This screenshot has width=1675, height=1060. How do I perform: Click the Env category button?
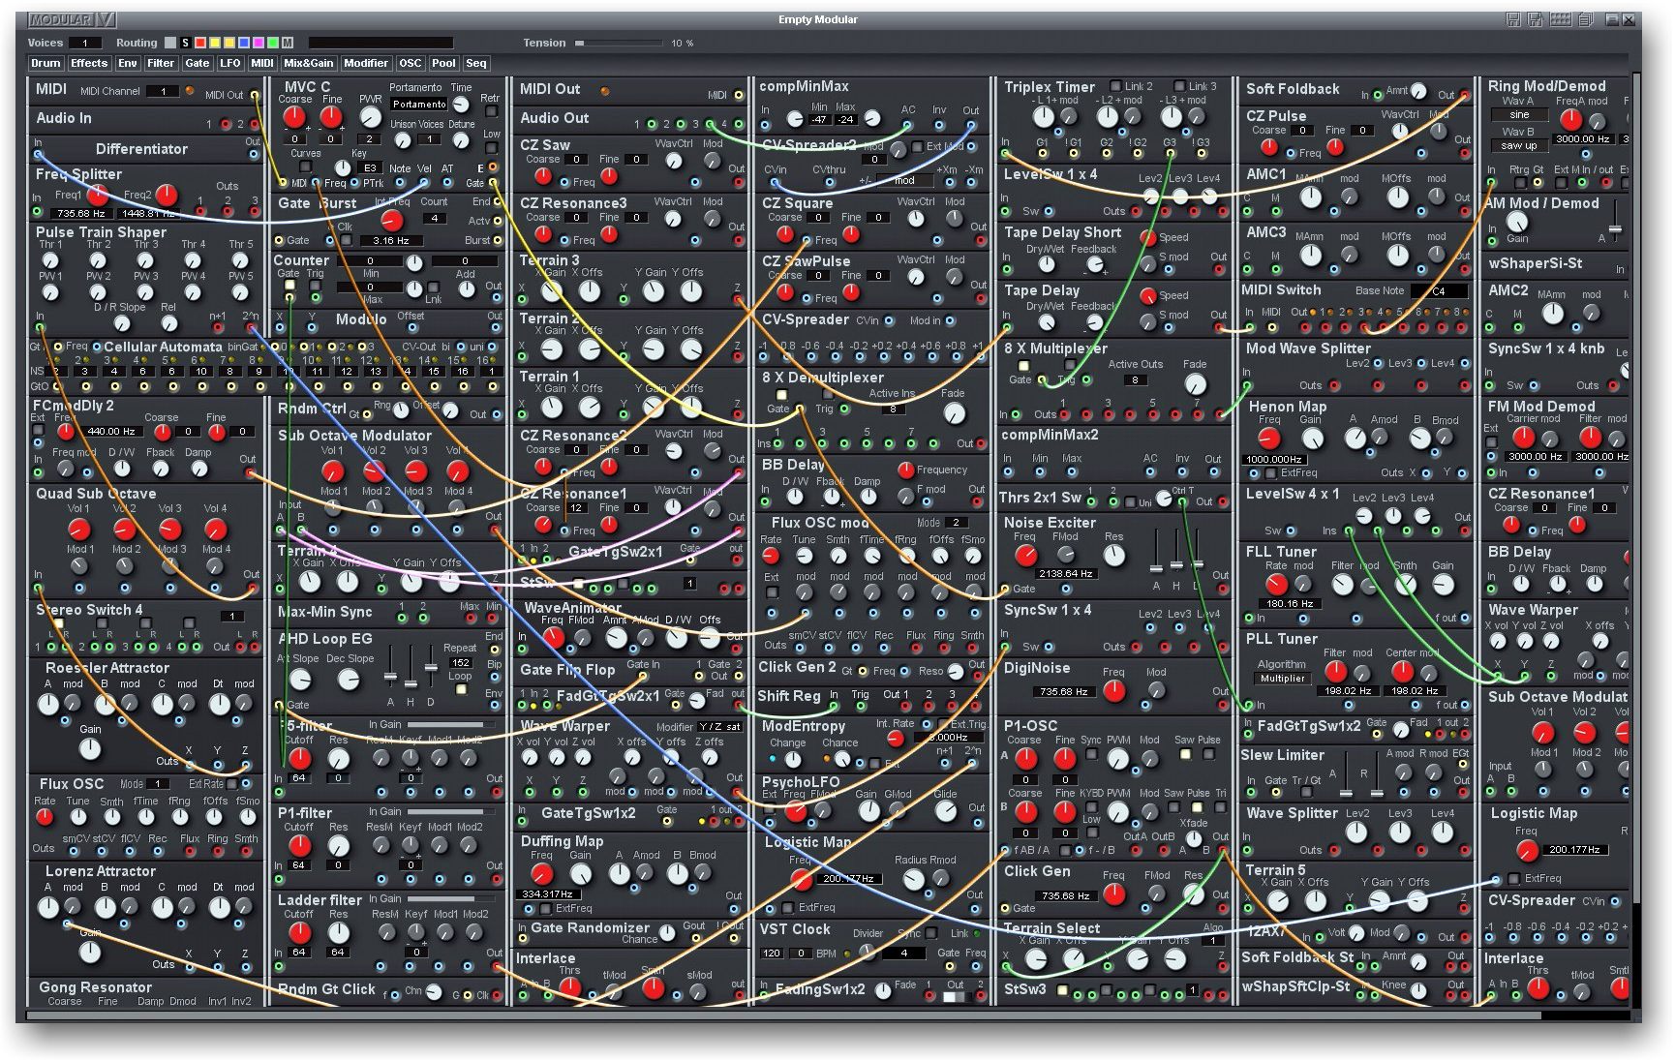pyautogui.click(x=128, y=63)
